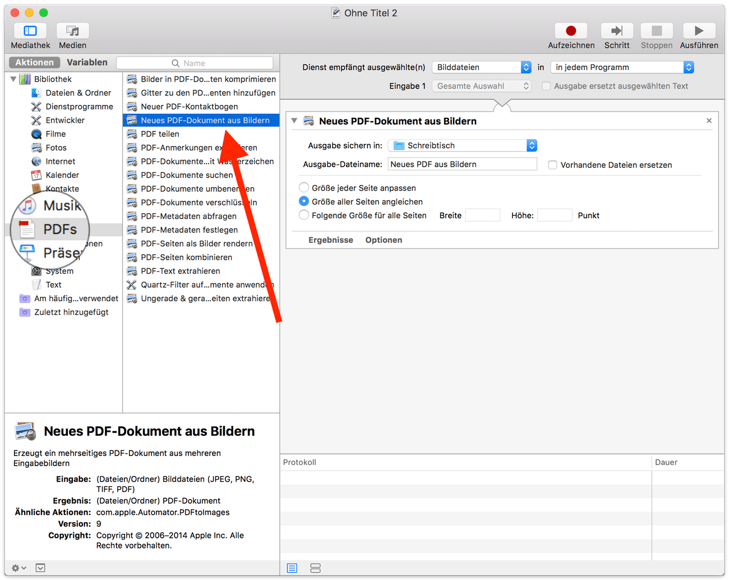This screenshot has height=580, width=729.
Task: Toggle the description pane button
Action: point(40,568)
